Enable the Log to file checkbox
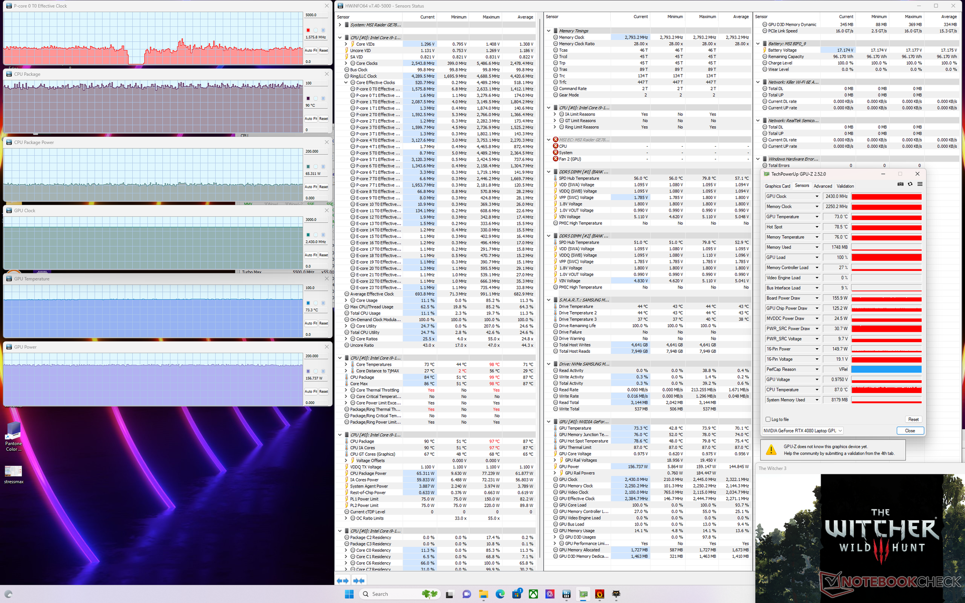Viewport: 965px width, 603px height. (x=768, y=419)
